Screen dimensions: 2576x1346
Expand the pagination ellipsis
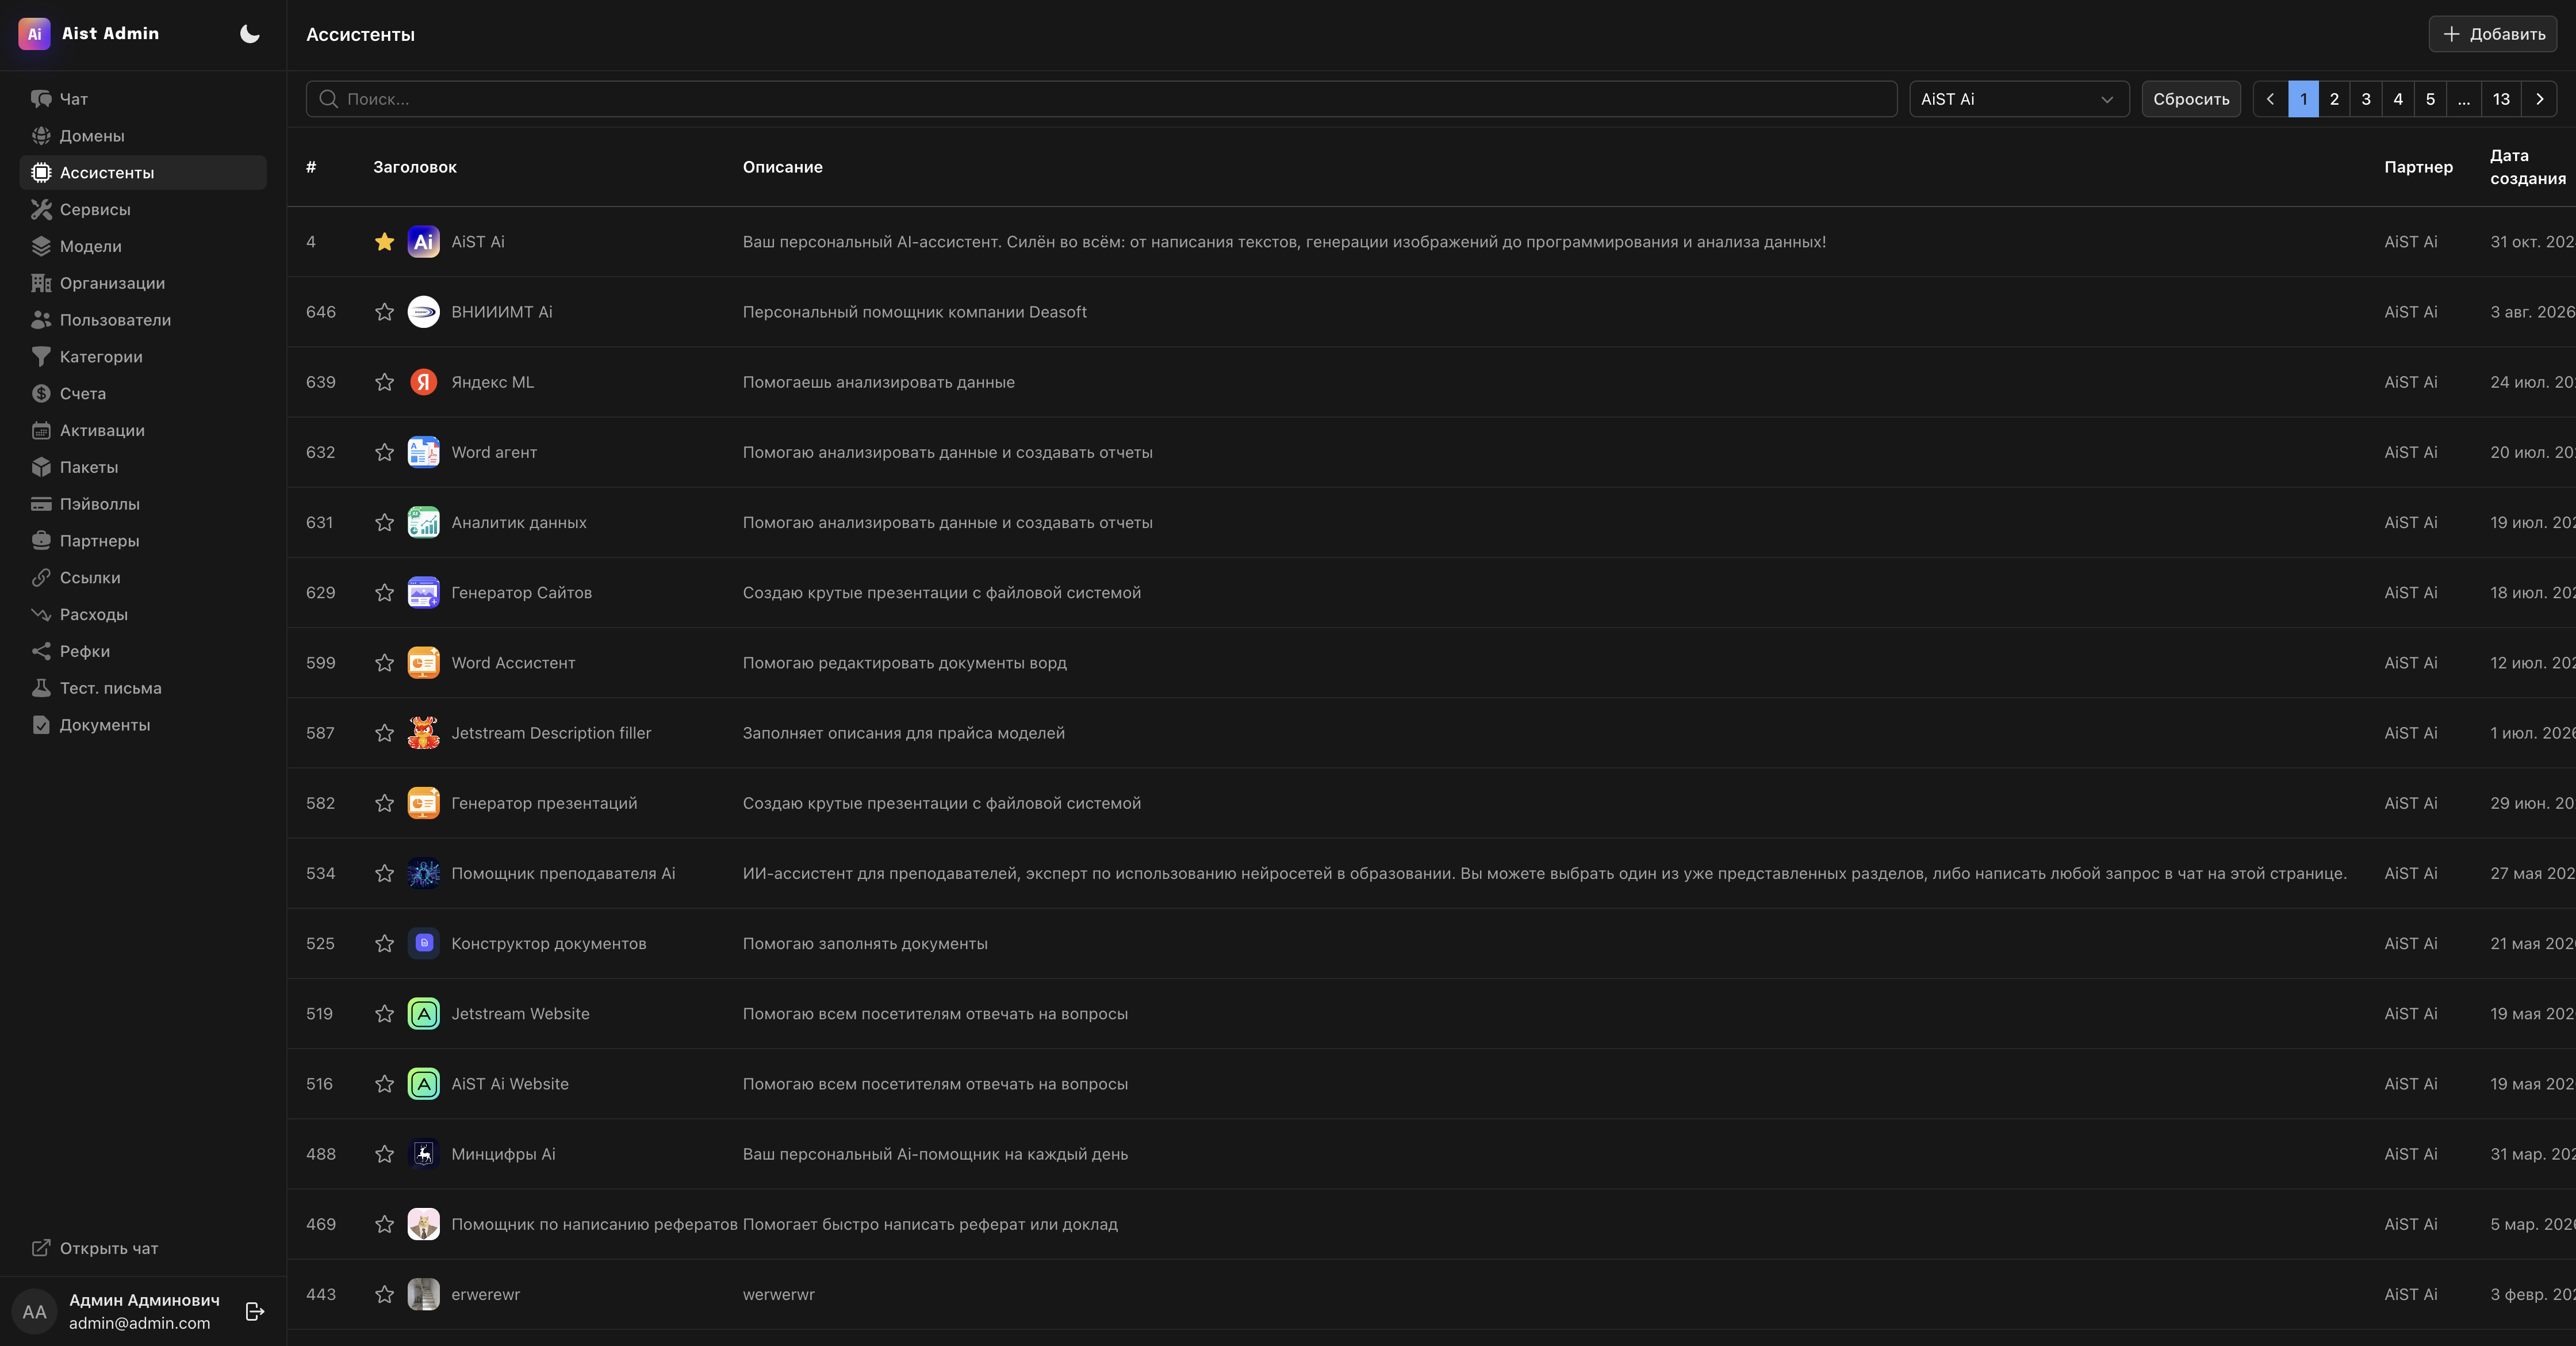(2464, 99)
